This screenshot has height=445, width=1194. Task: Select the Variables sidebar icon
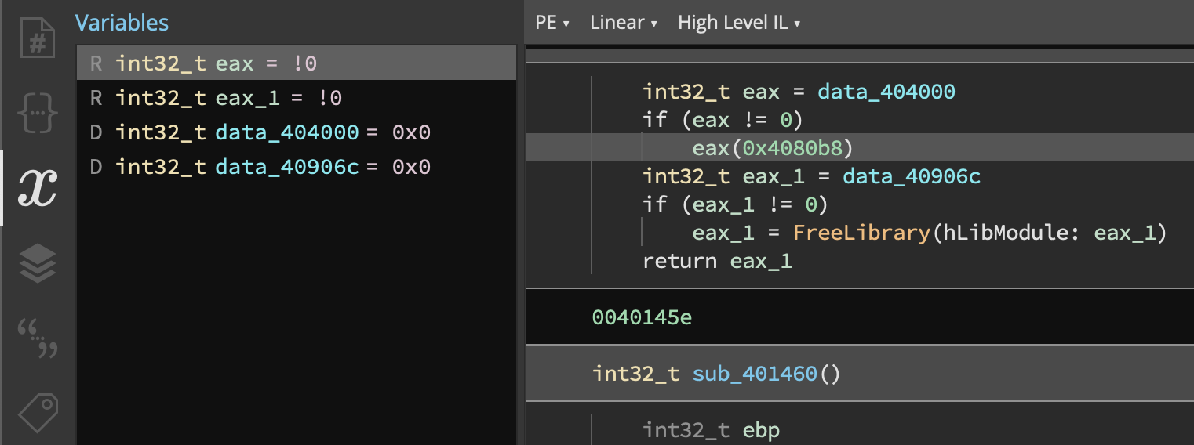pyautogui.click(x=37, y=188)
